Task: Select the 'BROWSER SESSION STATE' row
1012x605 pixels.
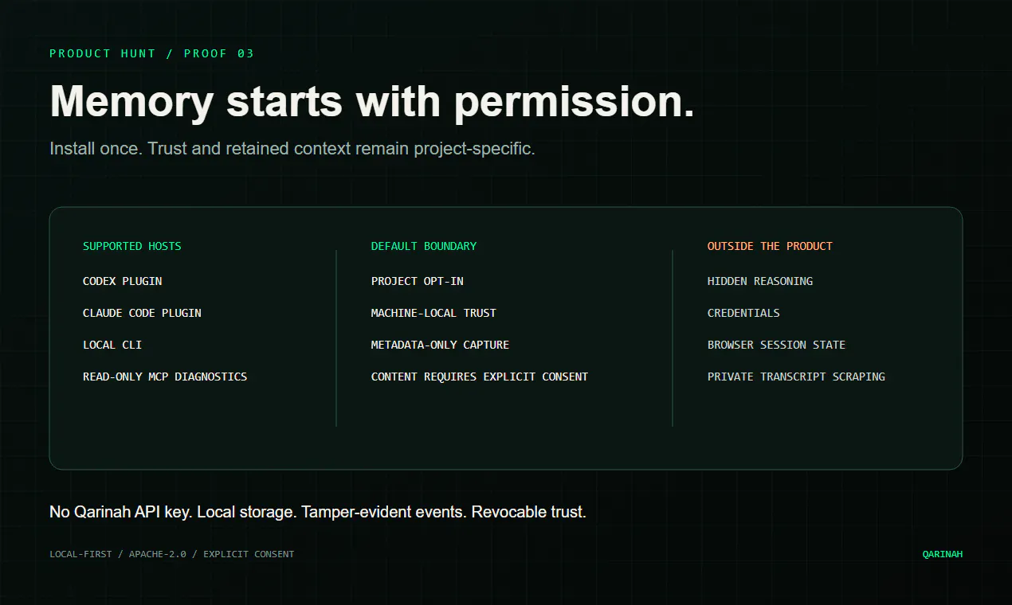Action: click(x=776, y=345)
